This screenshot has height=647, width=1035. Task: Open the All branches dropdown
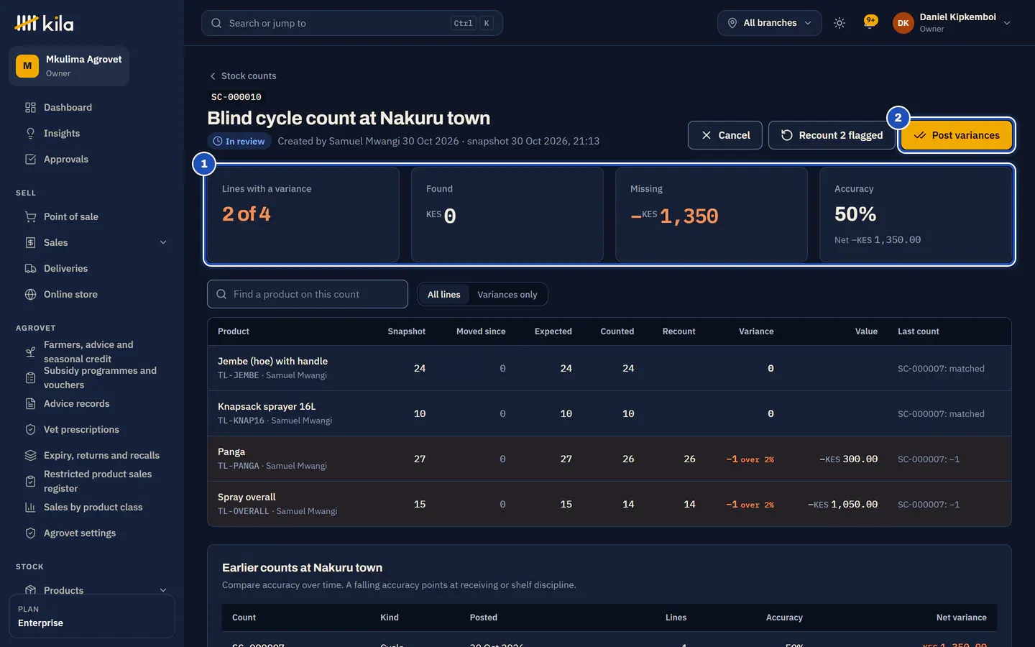769,23
